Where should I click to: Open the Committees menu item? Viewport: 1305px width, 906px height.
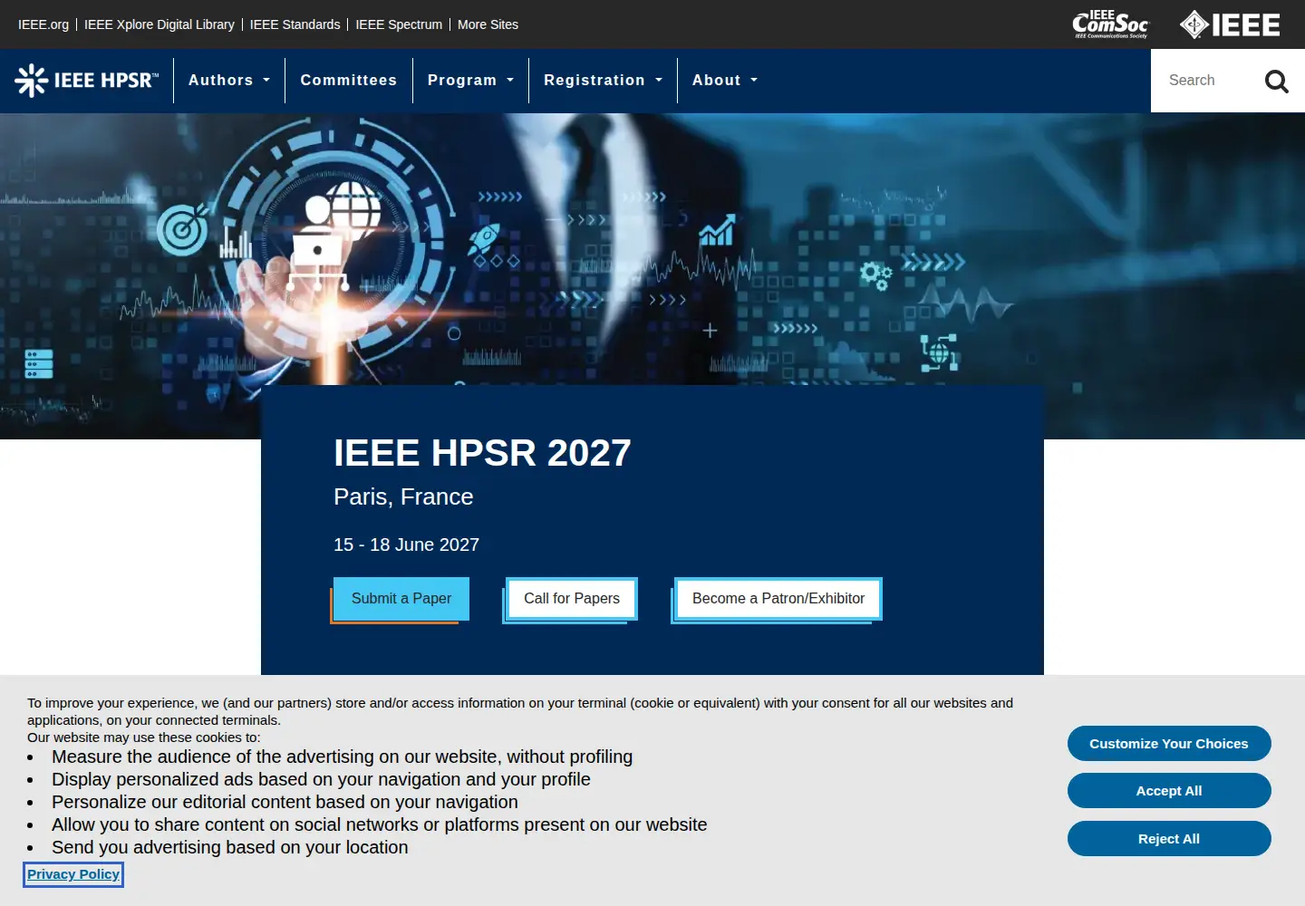tap(349, 81)
